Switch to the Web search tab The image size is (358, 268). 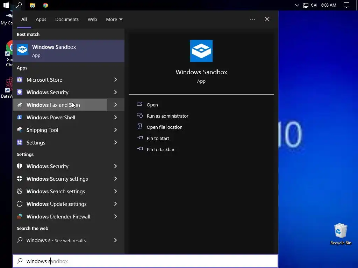click(x=92, y=20)
